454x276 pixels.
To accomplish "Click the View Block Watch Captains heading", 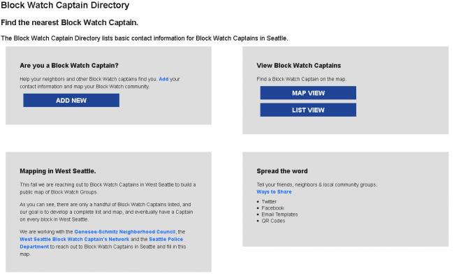I will tap(298, 66).
